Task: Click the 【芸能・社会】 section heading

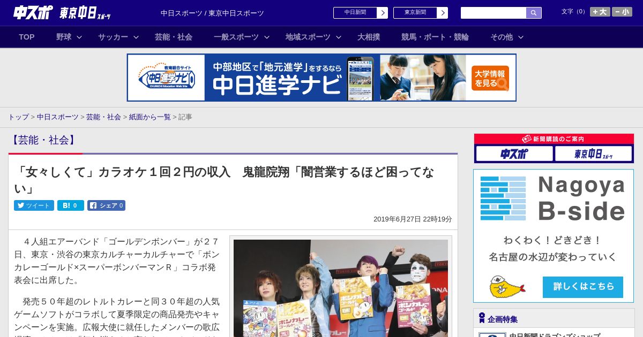Action: (44, 140)
